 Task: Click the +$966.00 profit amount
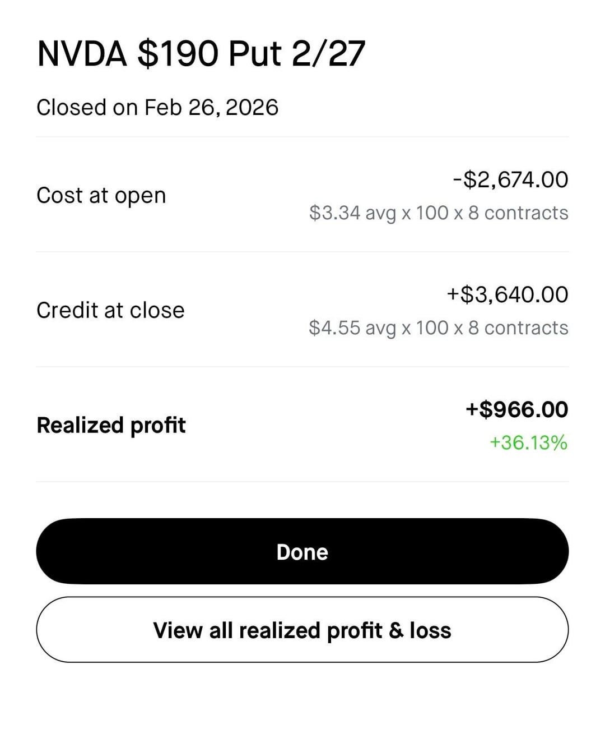[516, 409]
